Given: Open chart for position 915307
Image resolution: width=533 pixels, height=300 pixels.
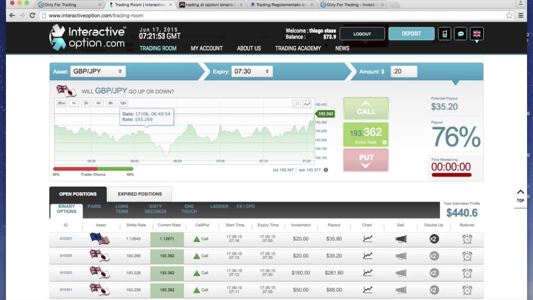Looking at the screenshot, I should (x=367, y=239).
